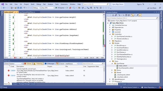The image size is (163, 91).
Task: Click the Collapse All icon in Solution Explorer
Action: coord(126,15)
